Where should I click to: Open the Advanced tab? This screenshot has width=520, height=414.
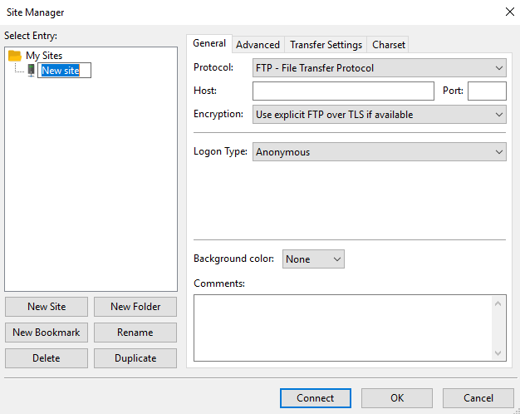point(258,45)
